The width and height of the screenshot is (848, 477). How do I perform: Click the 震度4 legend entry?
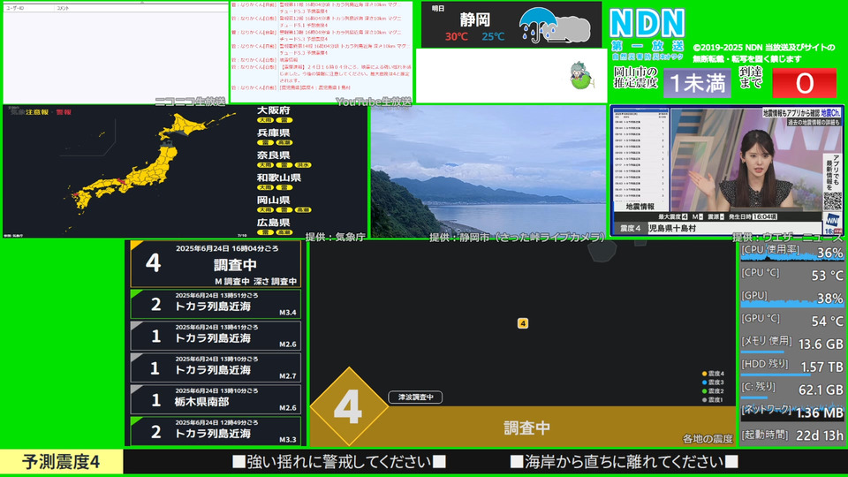tap(713, 374)
